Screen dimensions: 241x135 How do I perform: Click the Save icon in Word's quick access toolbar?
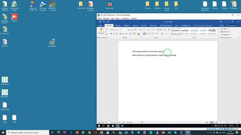[100, 22]
